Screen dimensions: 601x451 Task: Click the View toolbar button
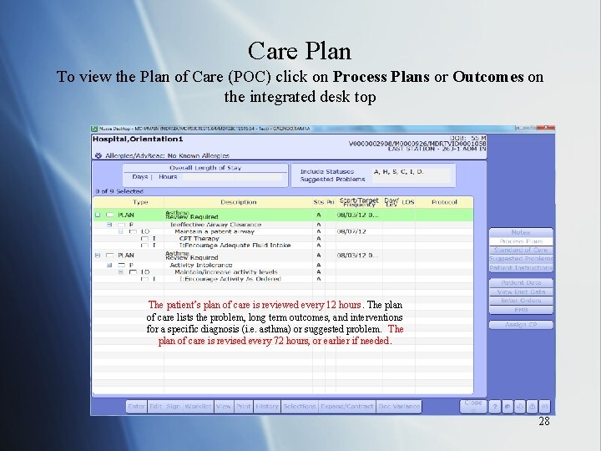coord(224,407)
